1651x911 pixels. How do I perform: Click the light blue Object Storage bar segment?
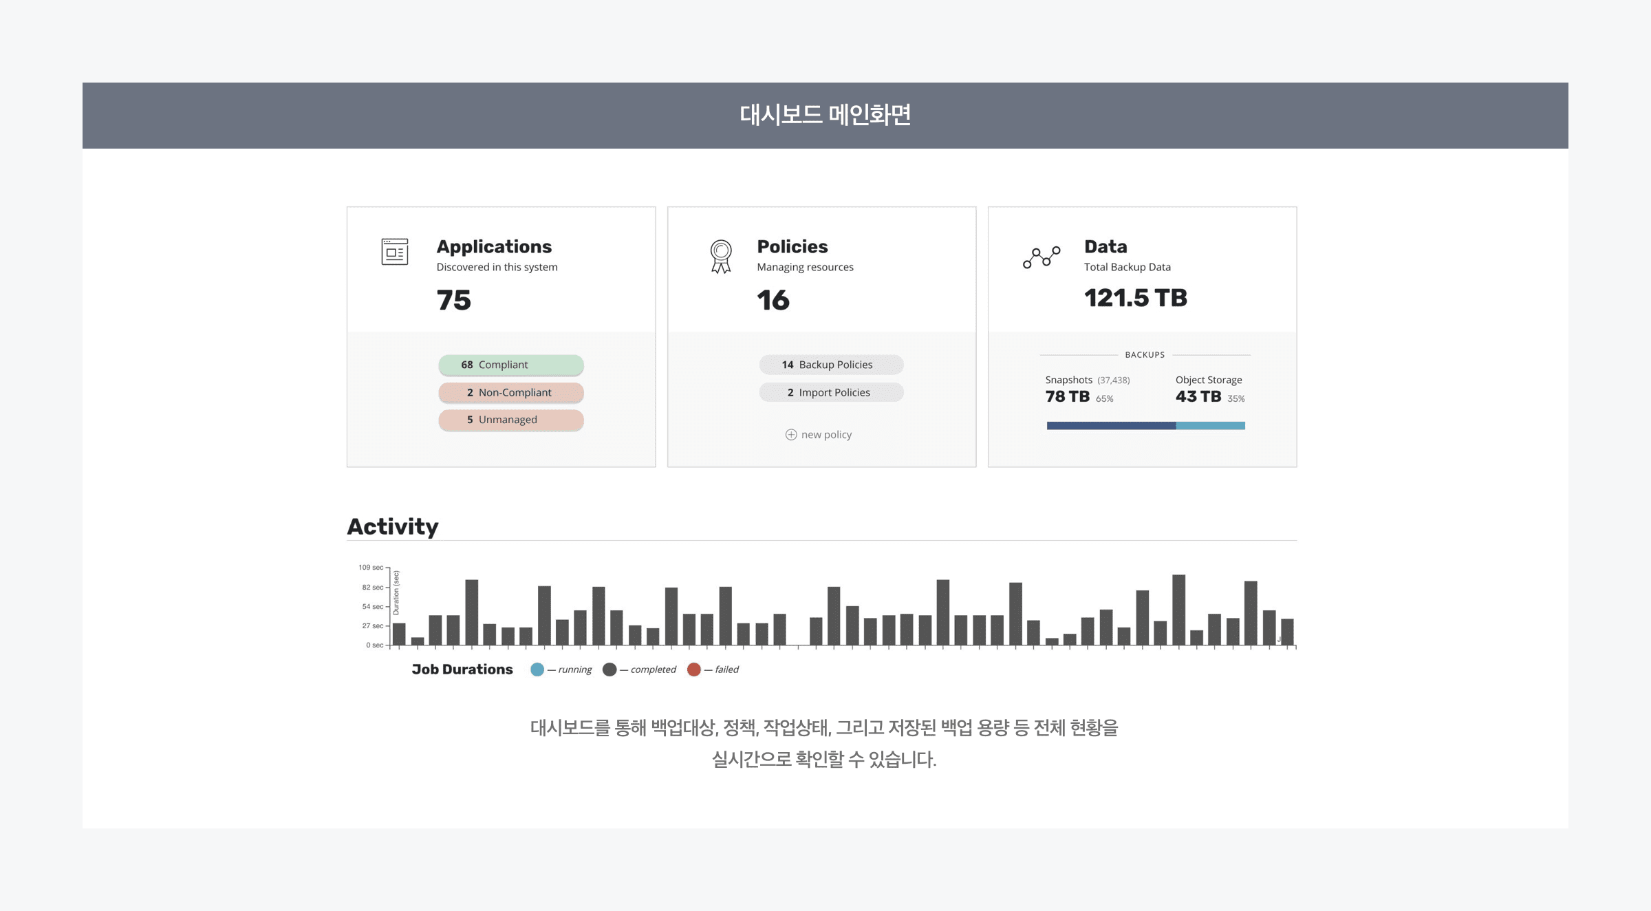click(x=1211, y=426)
